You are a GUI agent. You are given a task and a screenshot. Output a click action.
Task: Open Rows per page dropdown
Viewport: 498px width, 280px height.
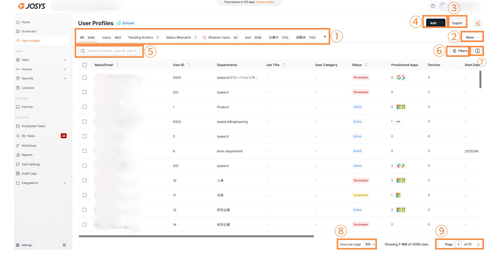[x=370, y=244]
